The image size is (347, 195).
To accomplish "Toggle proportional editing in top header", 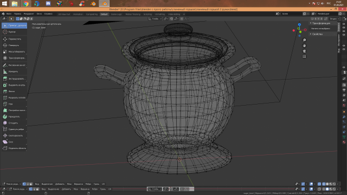I will pyautogui.click(x=182, y=19).
